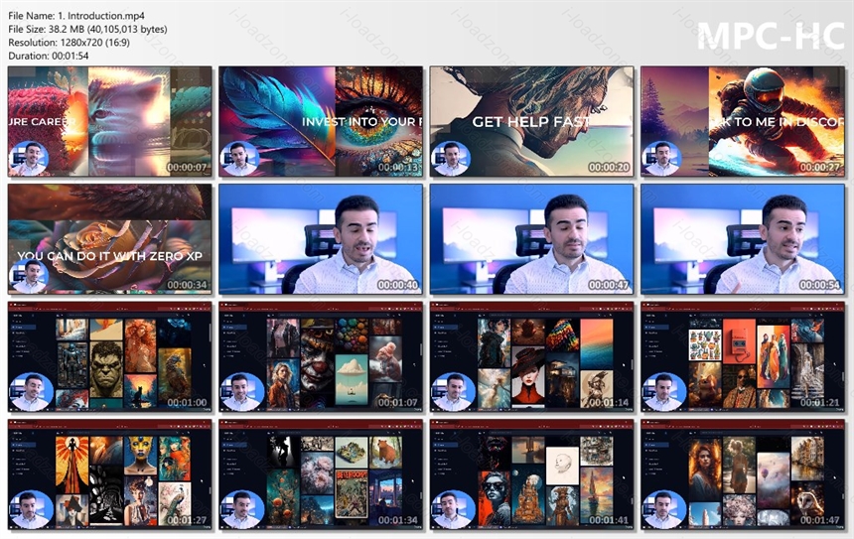Select the YOU CAN DO IT WITH ZERO XP frame
854x539 pixels.
[x=110, y=239]
